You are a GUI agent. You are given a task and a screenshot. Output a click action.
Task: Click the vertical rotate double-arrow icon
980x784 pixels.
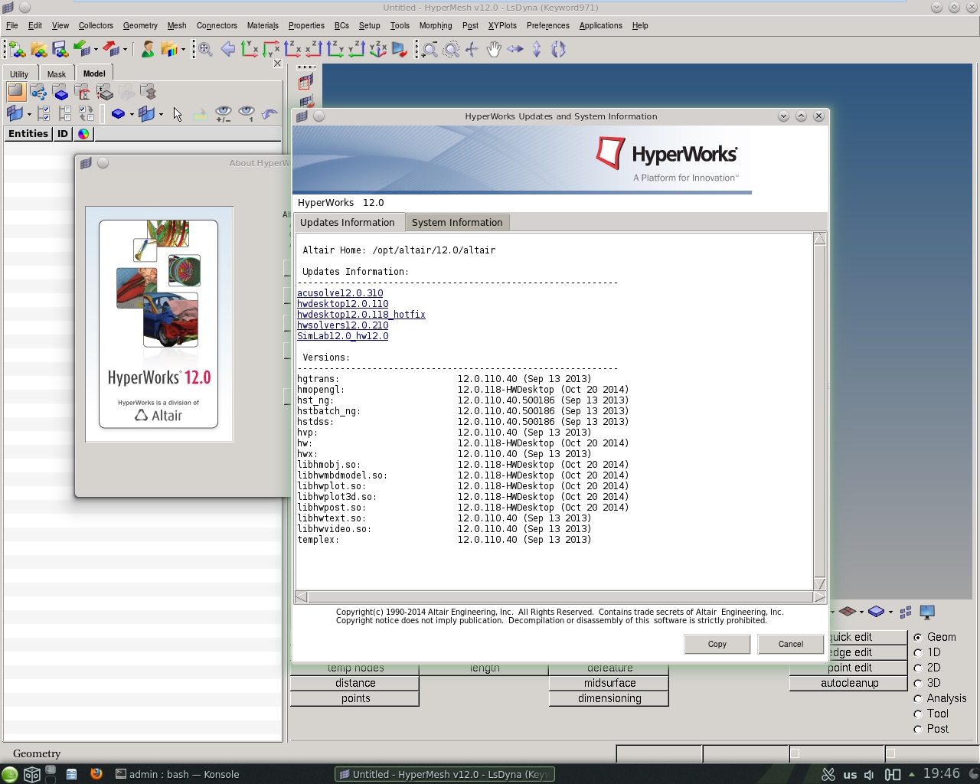537,50
